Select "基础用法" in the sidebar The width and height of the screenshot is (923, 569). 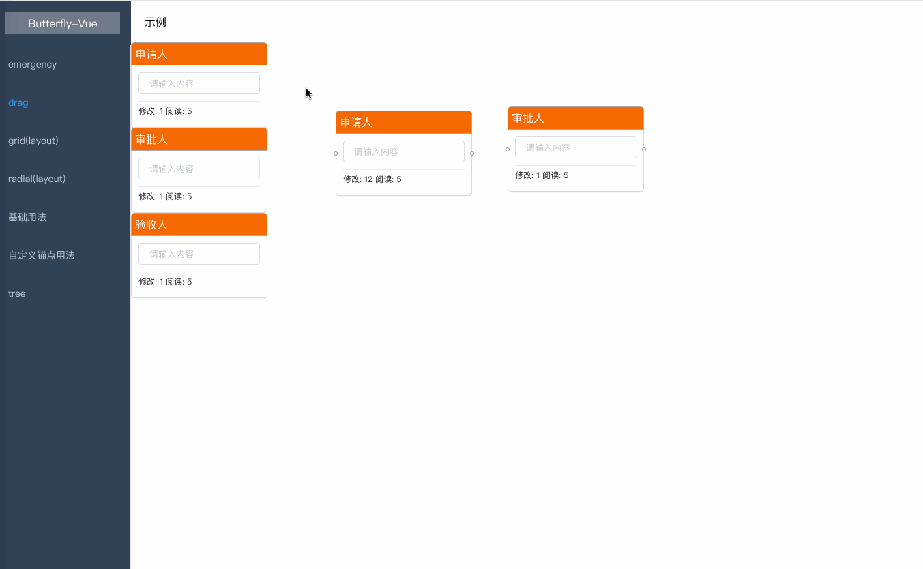point(27,217)
